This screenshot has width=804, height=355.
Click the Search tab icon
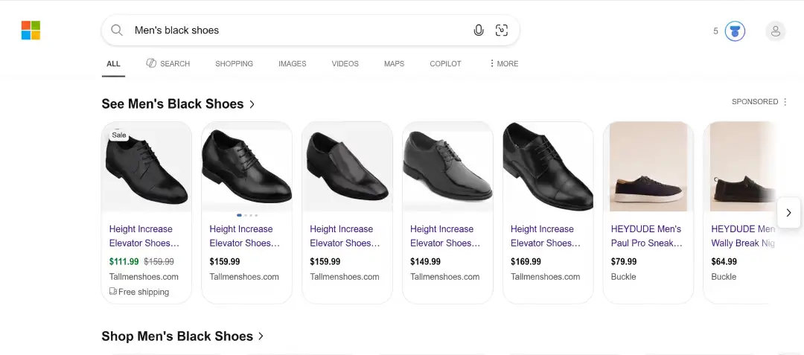tap(151, 63)
